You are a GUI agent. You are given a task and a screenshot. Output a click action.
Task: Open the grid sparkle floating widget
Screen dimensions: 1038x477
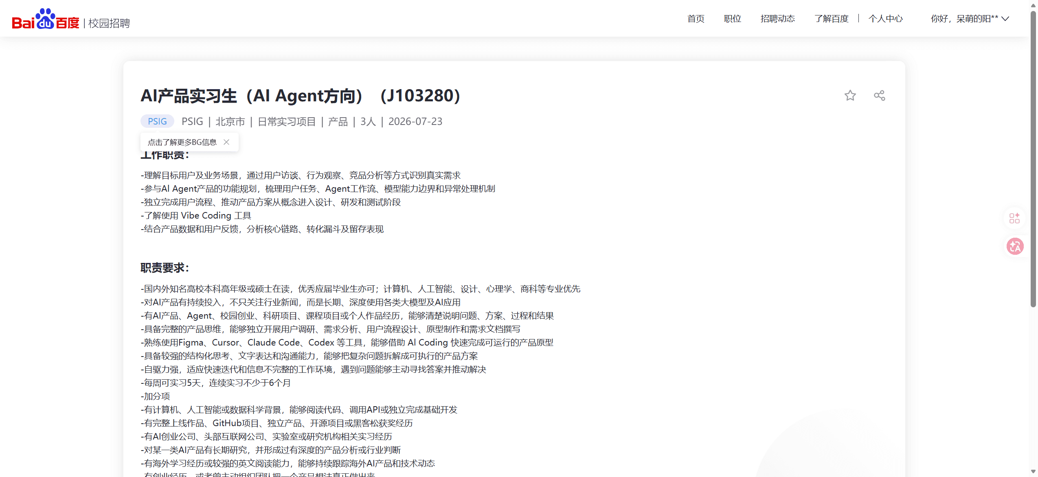click(1014, 218)
